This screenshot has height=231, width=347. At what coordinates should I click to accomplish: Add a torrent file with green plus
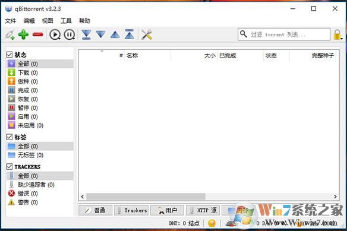(x=23, y=34)
